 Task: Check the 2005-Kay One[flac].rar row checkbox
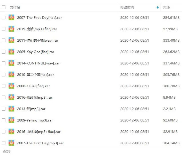(x=4, y=52)
